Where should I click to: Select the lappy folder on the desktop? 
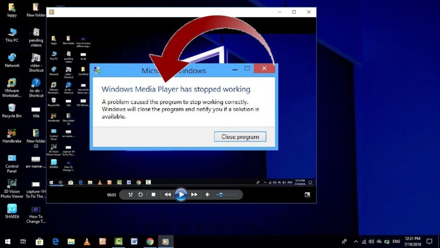pos(12,10)
